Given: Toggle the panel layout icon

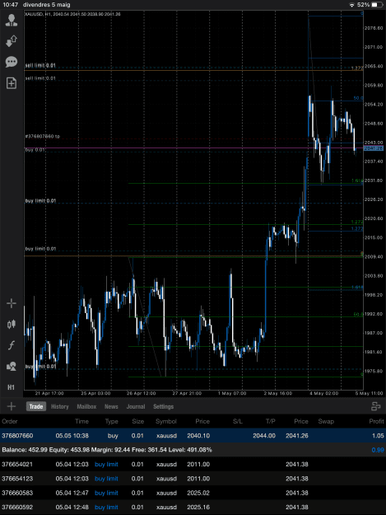Looking at the screenshot, I should 376,406.
